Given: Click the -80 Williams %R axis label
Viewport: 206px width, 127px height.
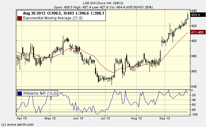Looking at the screenshot, I should tap(194, 110).
